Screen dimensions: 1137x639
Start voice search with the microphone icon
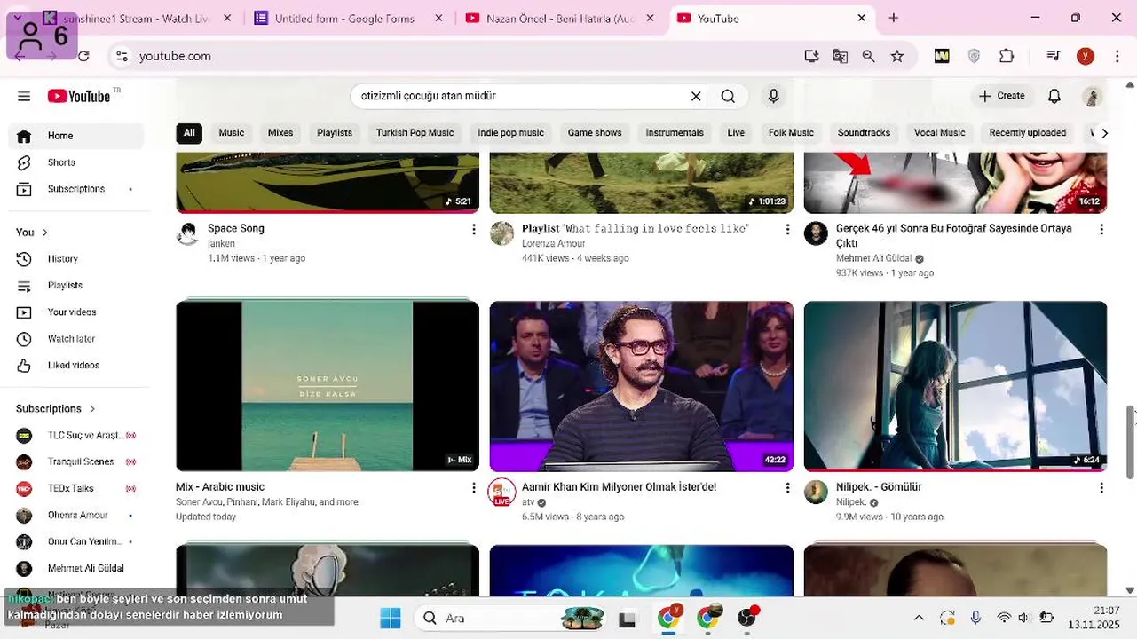[773, 96]
